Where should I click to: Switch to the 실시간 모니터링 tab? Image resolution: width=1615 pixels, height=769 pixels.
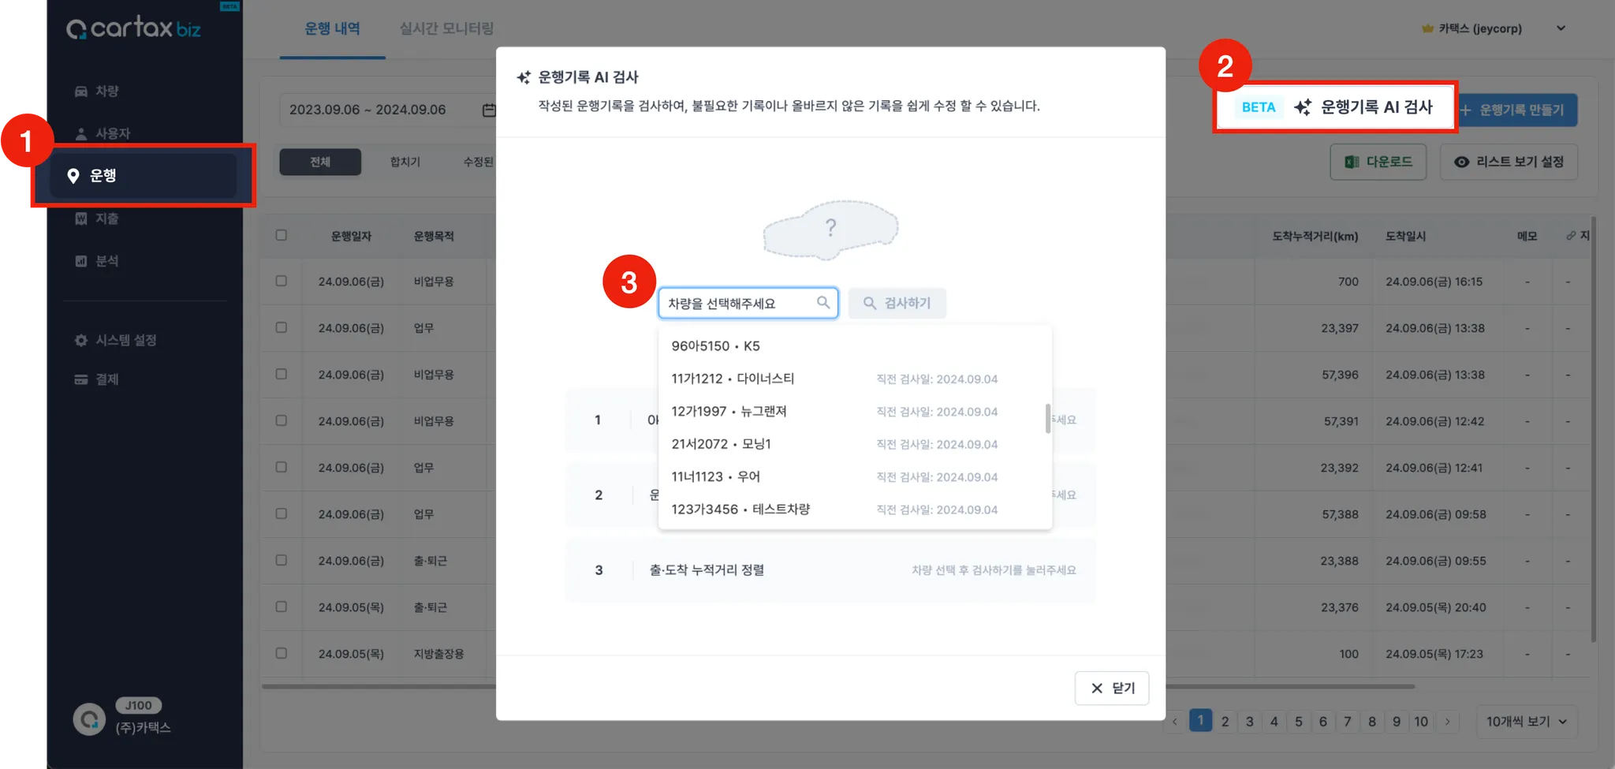click(x=446, y=28)
